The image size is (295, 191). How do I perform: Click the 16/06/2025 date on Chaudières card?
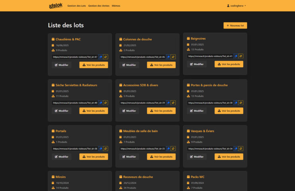pyautogui.click(x=62, y=45)
